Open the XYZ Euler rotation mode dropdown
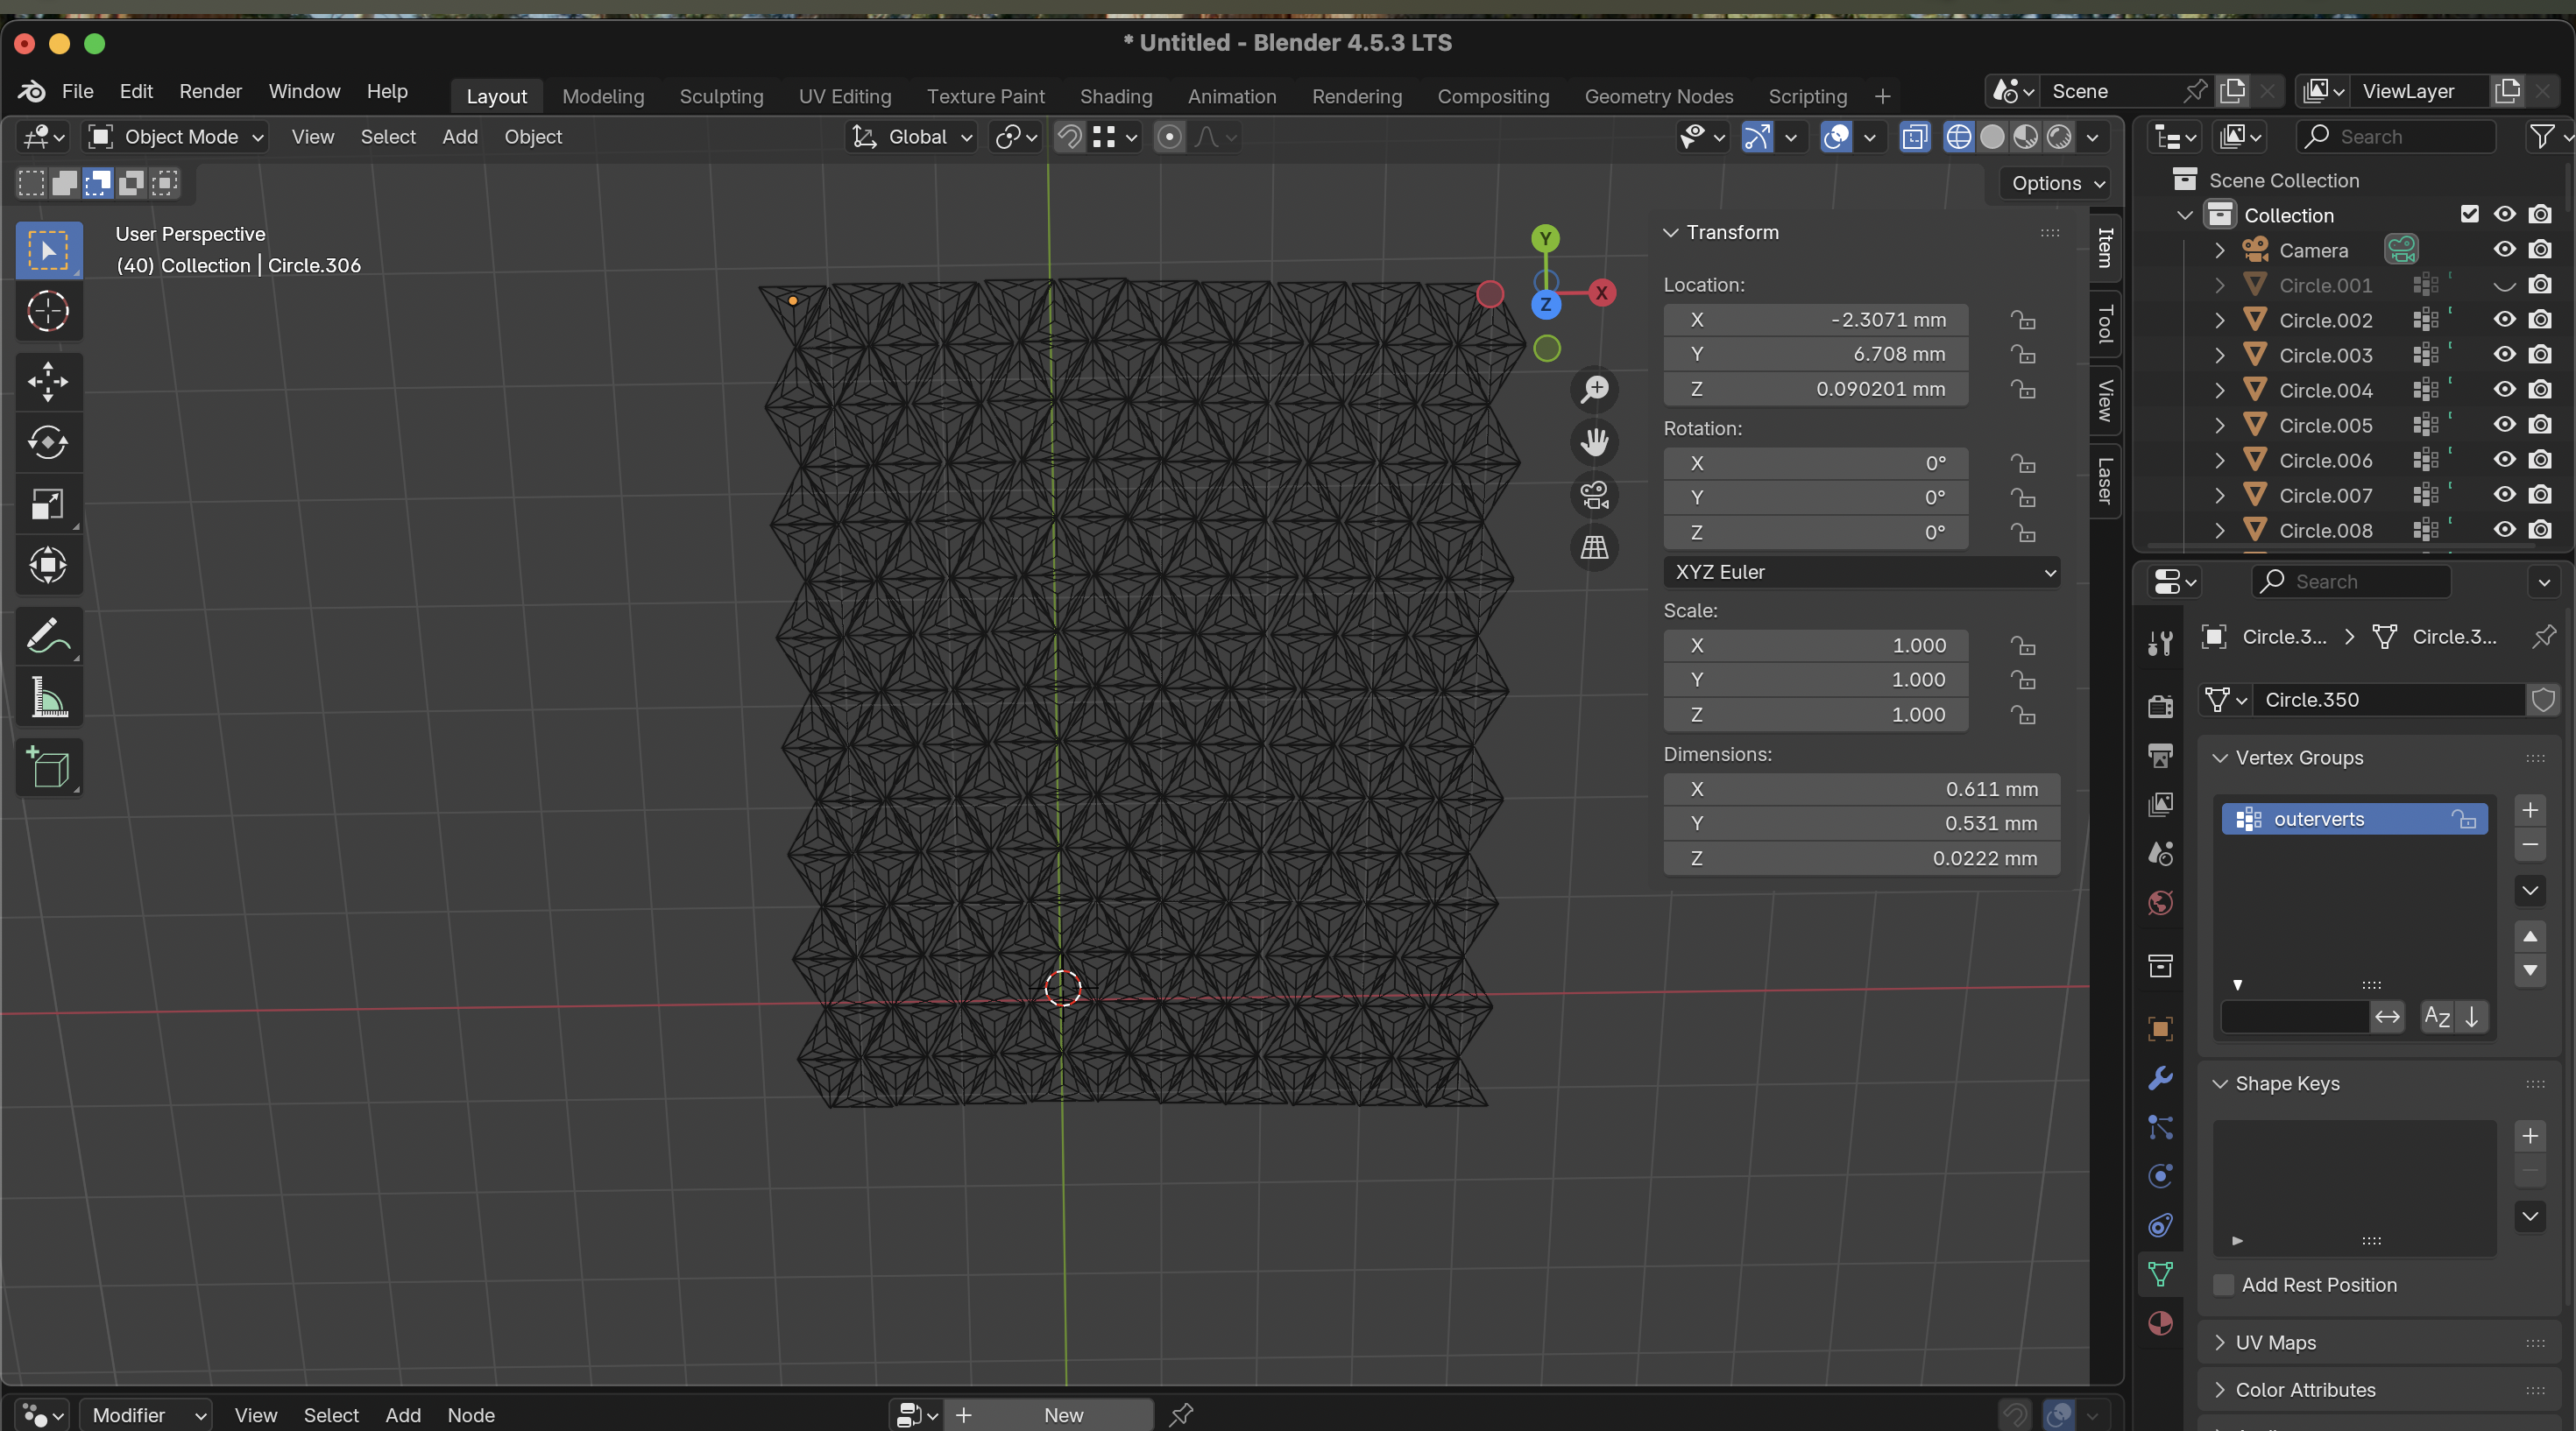Image resolution: width=2576 pixels, height=1431 pixels. tap(1861, 573)
